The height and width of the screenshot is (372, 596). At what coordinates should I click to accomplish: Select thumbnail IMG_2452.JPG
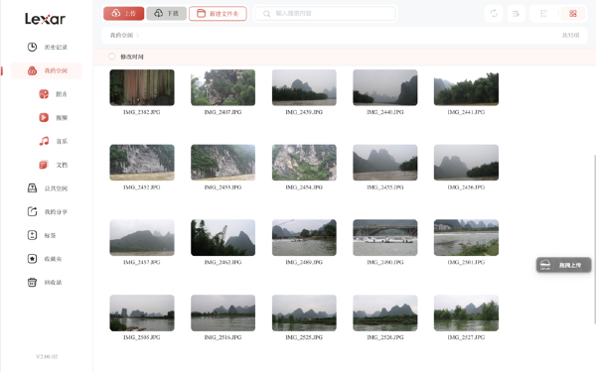point(142,163)
